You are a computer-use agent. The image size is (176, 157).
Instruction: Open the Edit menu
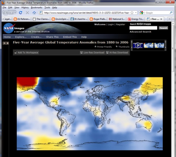10,7
